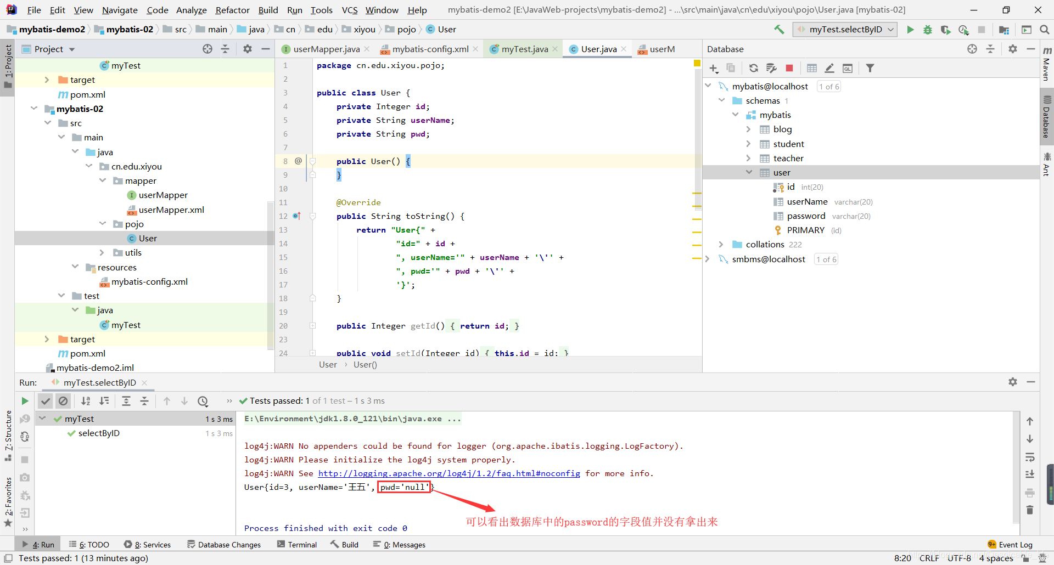
Task: Click the CRLF line separator in status bar
Action: tap(929, 558)
